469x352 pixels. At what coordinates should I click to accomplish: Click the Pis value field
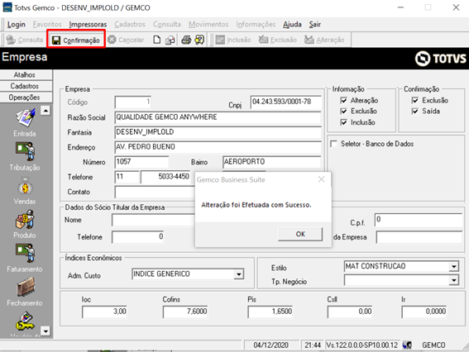(270, 312)
